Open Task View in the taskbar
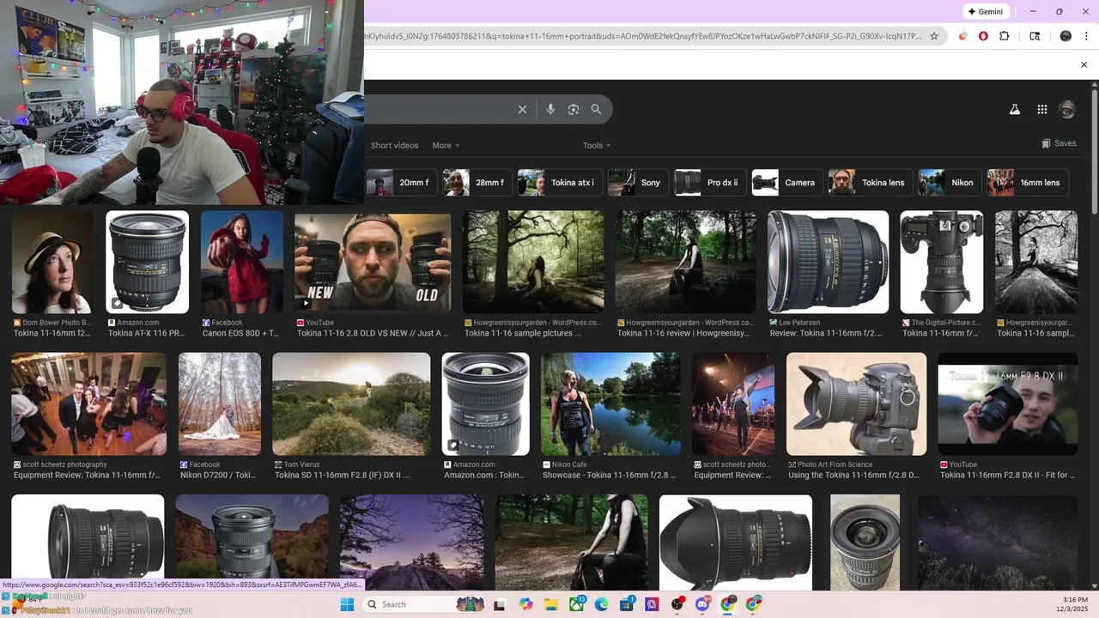Image resolution: width=1099 pixels, height=618 pixels. 500,604
